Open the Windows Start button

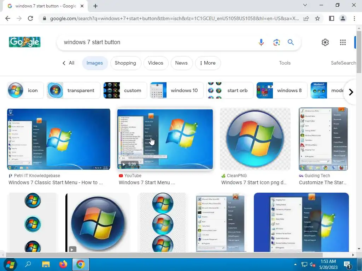pos(10,265)
